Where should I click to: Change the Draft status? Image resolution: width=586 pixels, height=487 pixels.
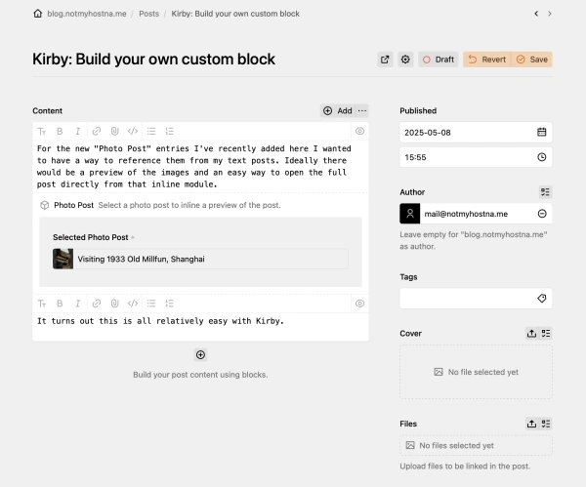coord(438,60)
